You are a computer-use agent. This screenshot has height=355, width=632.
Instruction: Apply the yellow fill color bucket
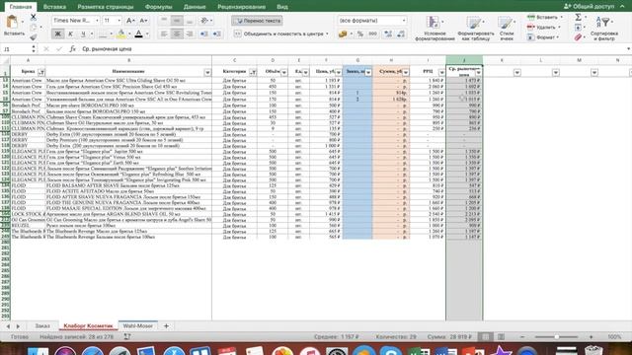[120, 35]
